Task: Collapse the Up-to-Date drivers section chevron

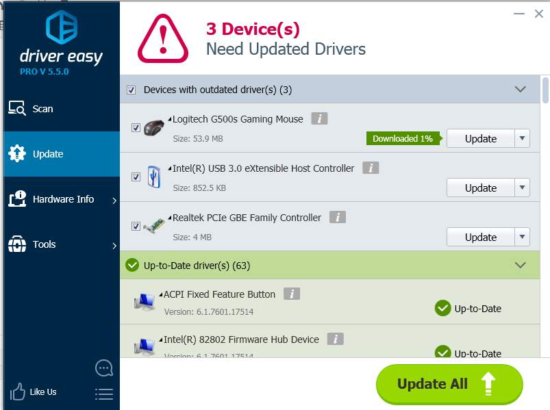Action: [520, 265]
